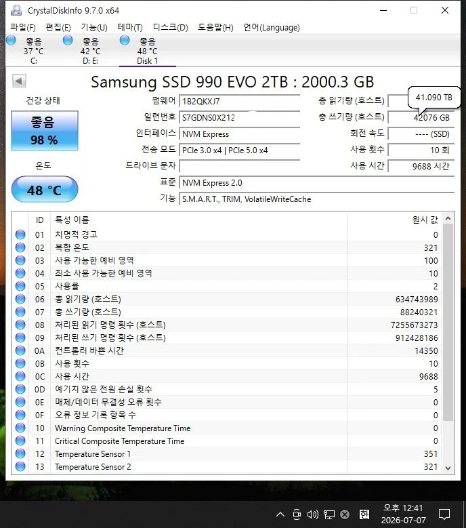Click status orb for ID 03 예비 영역
Screen dimensions: 466x528
tap(20, 260)
